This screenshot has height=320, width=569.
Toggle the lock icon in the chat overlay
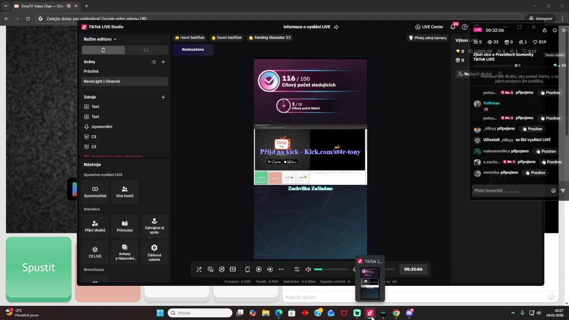pos(545,30)
